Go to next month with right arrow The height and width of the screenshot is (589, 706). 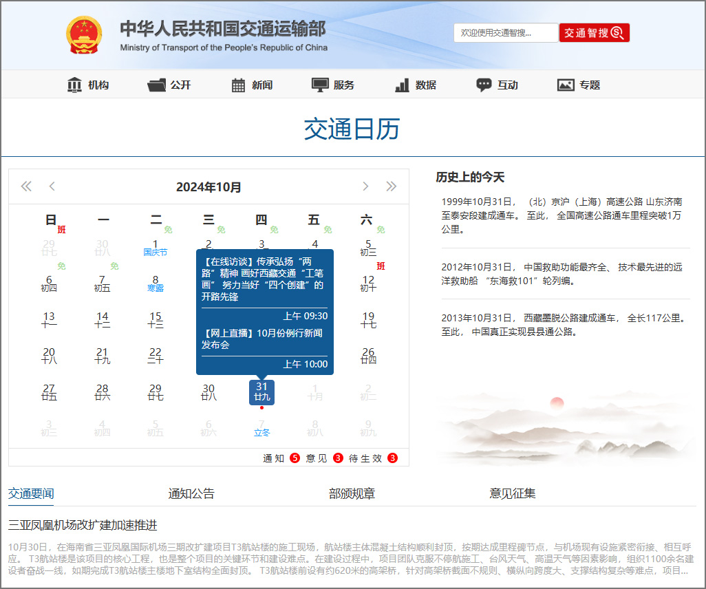[x=365, y=186]
